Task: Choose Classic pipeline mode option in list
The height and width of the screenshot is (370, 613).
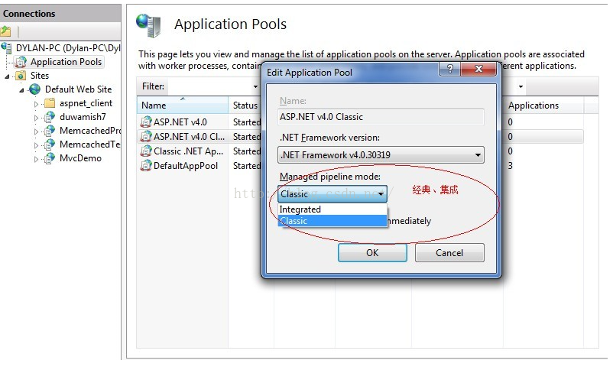Action: 332,221
